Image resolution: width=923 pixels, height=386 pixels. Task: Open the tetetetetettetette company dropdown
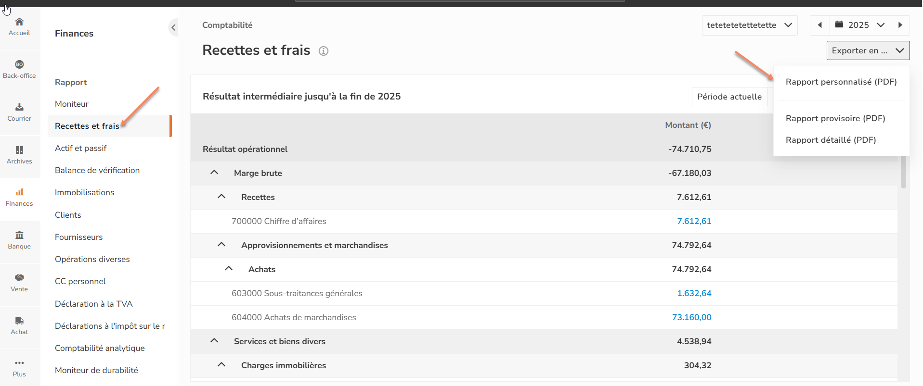tap(750, 25)
